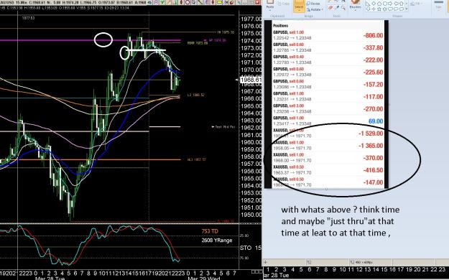Click Resize in Paint's Image group

pyautogui.click(x=313, y=4)
